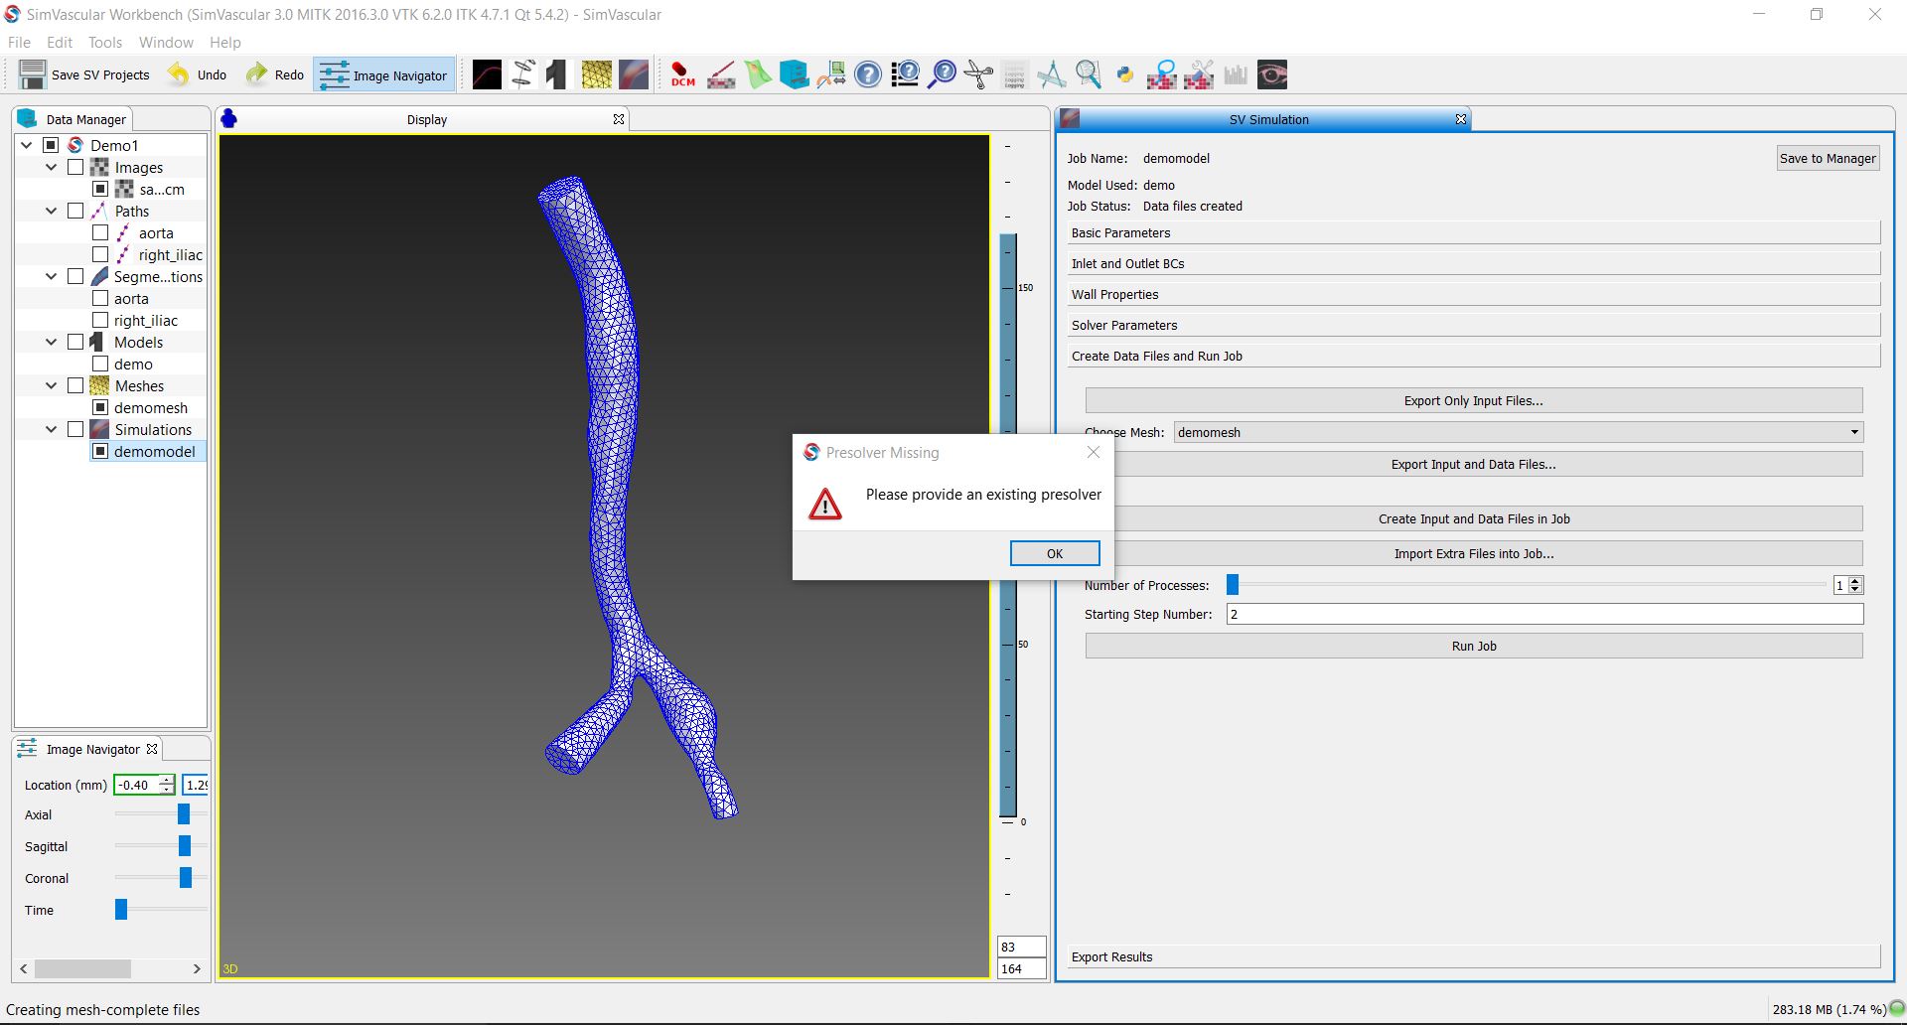The width and height of the screenshot is (1907, 1025).
Task: Open the Tools menu
Action: (104, 43)
